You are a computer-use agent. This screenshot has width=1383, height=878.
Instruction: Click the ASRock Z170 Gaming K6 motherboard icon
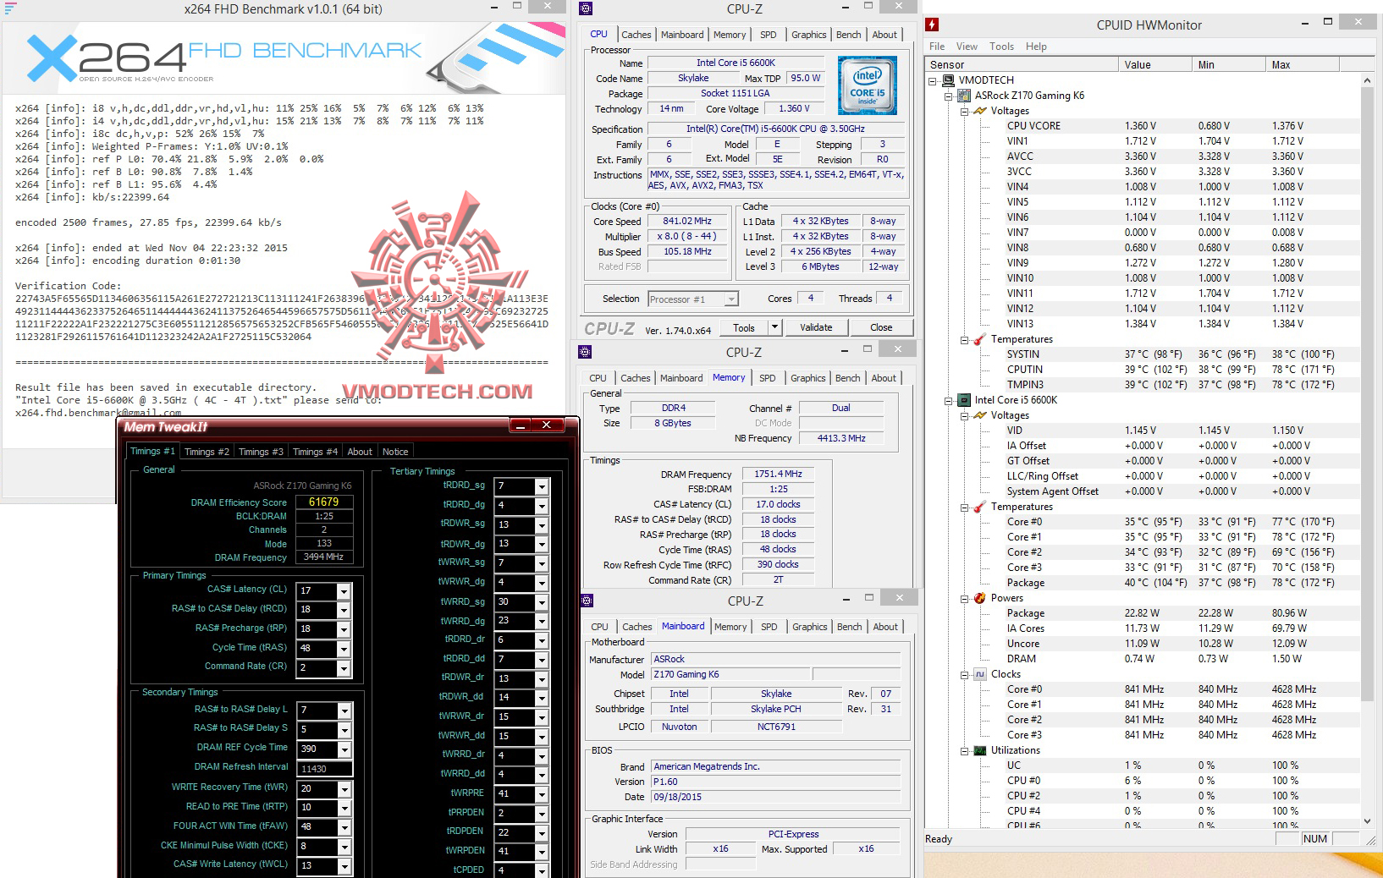tap(964, 96)
